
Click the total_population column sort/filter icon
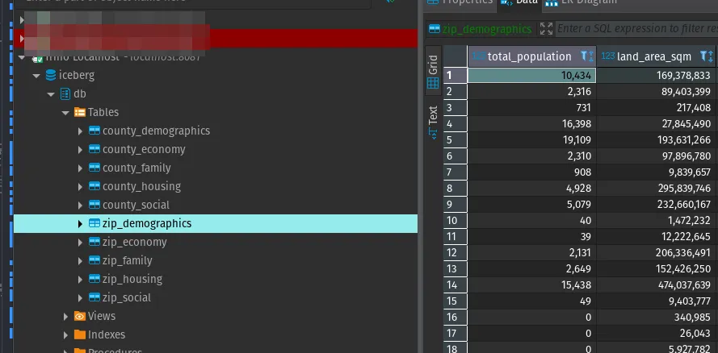coord(587,56)
